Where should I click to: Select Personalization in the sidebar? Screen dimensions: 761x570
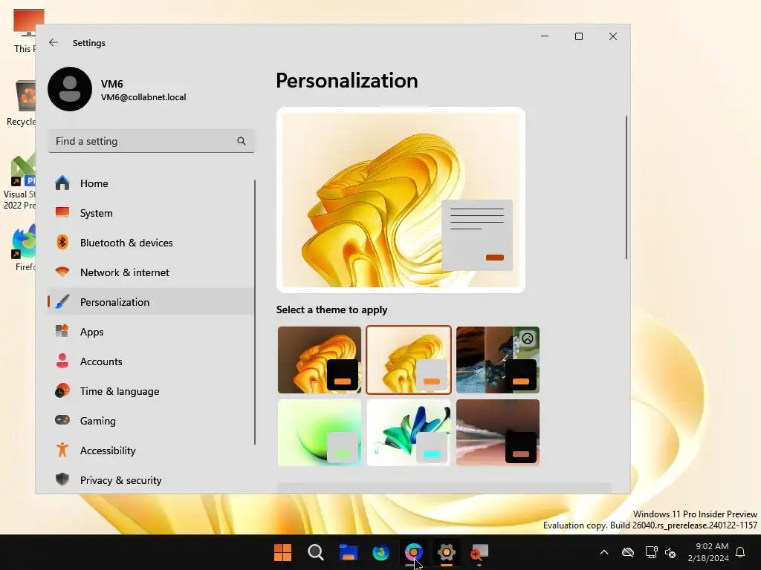(150, 302)
